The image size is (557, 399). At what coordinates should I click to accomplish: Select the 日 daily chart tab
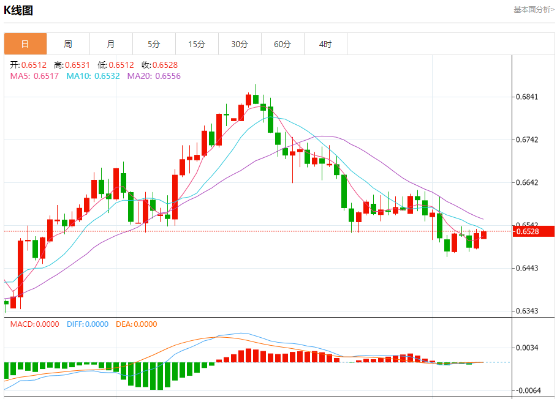(25, 44)
